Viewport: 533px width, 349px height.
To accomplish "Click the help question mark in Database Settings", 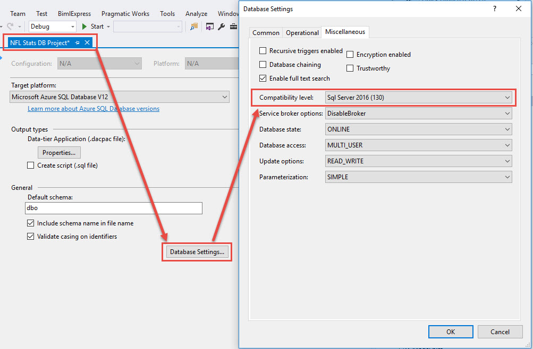I will tap(494, 8).
